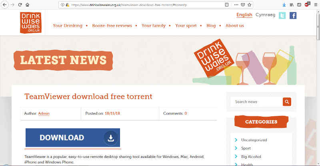Click the Pocket save icon
Viewport: 320px width, 166px height.
(243, 5)
